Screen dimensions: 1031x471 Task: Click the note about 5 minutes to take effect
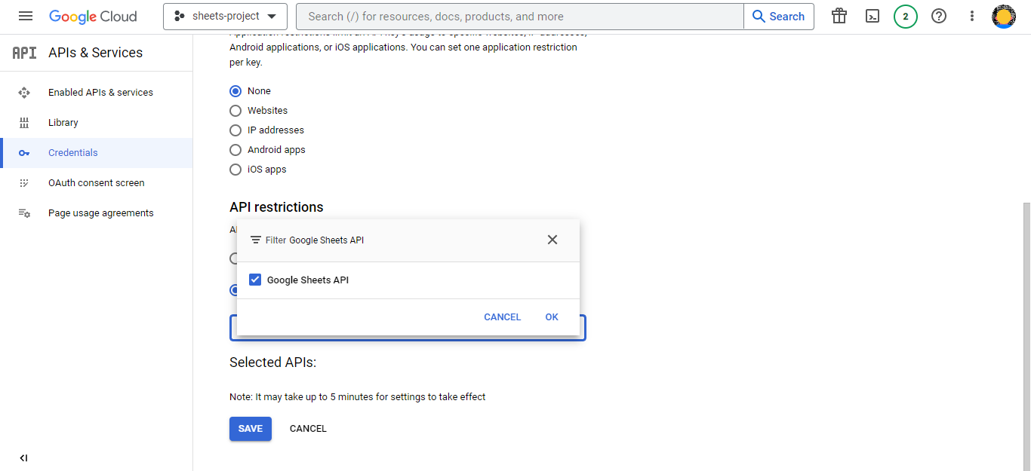(358, 397)
